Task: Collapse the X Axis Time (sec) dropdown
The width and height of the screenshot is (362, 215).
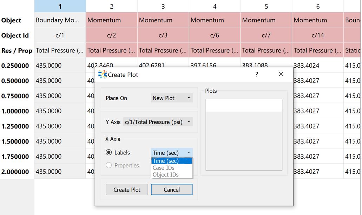Action: pos(172,153)
